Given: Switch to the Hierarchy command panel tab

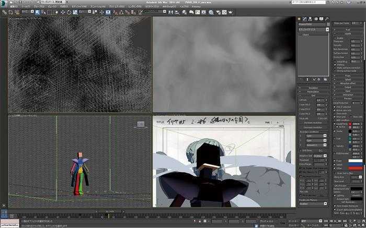Looking at the screenshot, I should [310, 19].
